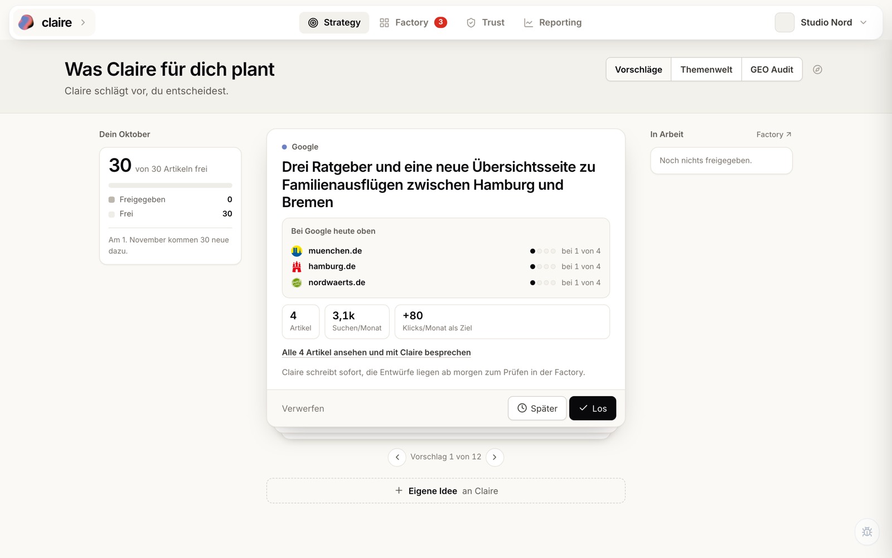Click 'Noch nichts freigegeben.' card
892x558 pixels.
coord(721,161)
